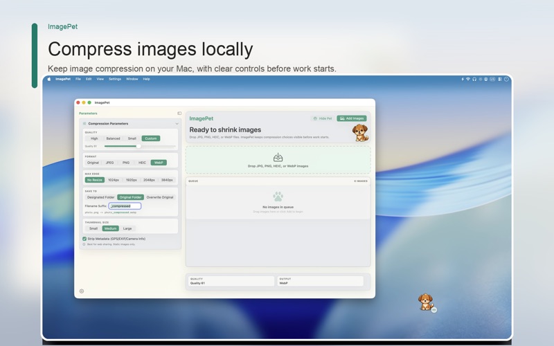Choose JPEG as the output format
554x346 pixels.
click(110, 163)
